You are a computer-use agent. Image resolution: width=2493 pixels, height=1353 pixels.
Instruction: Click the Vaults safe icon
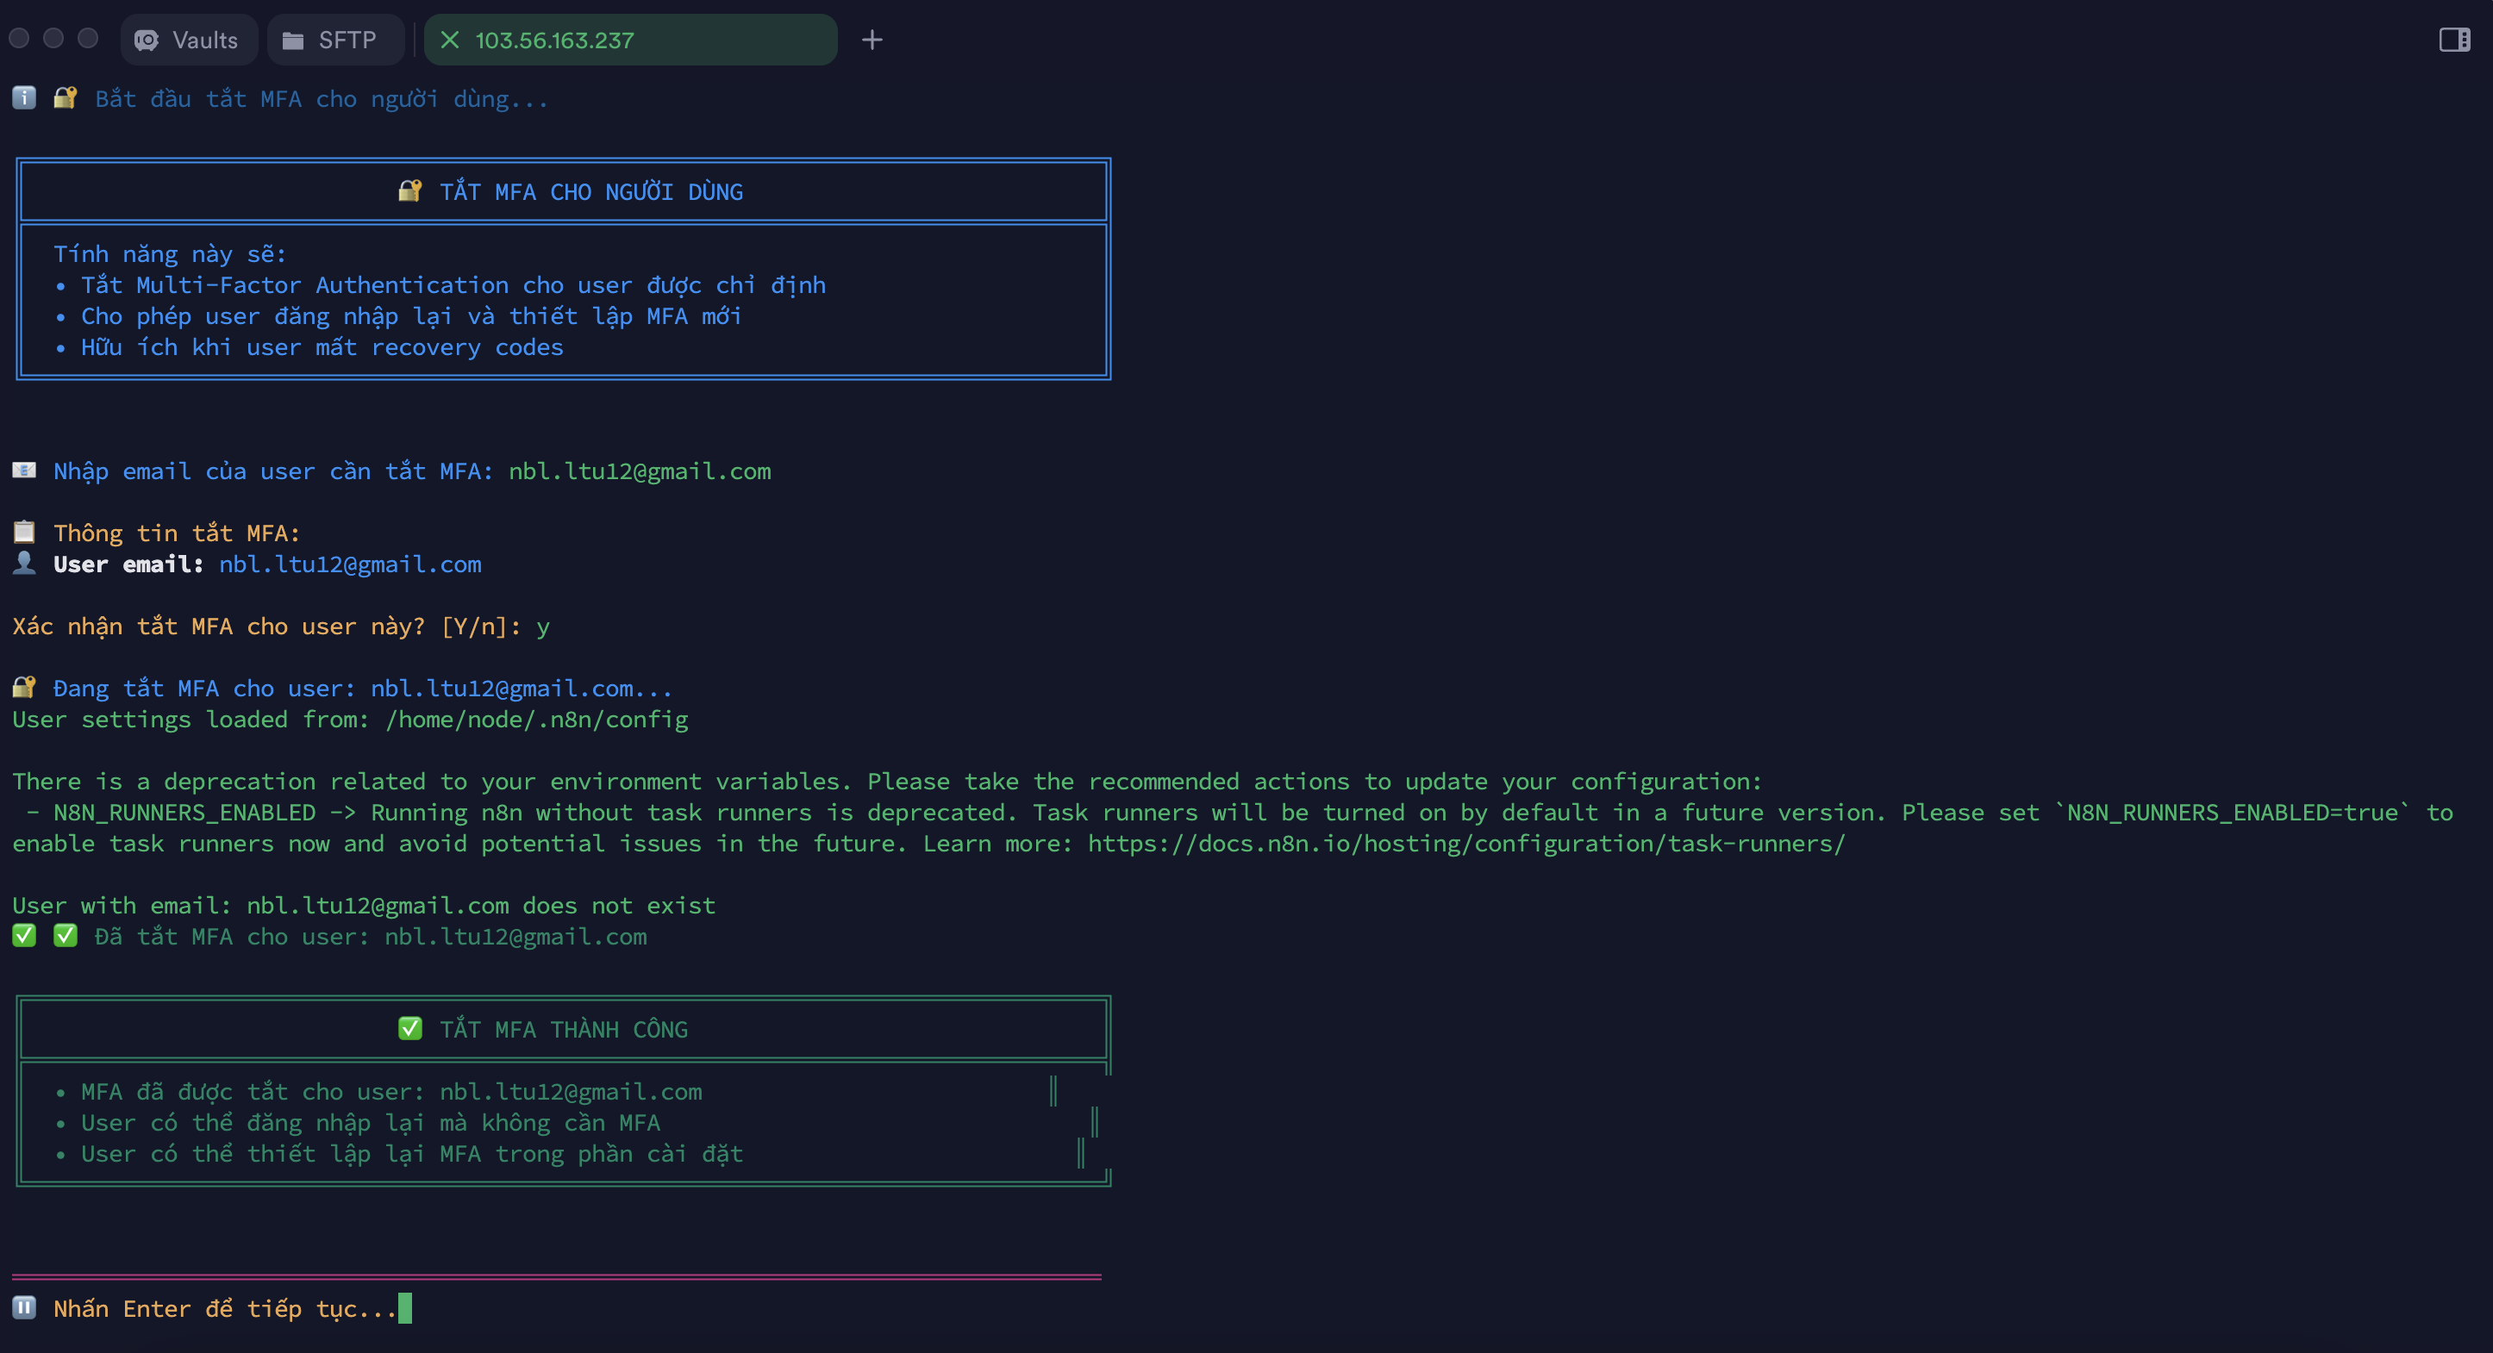(147, 40)
